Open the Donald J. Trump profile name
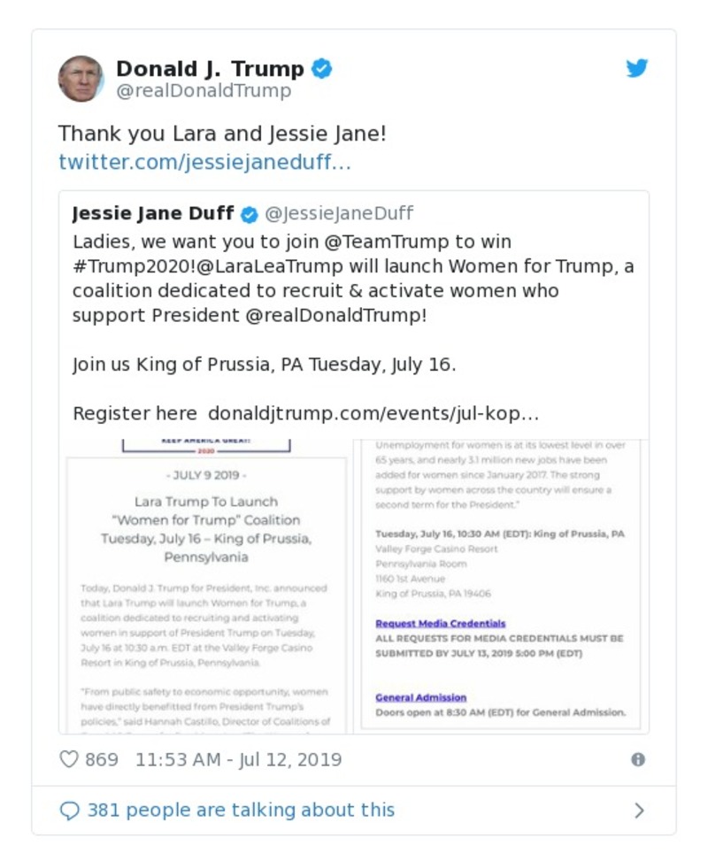The image size is (708, 868). tap(210, 69)
